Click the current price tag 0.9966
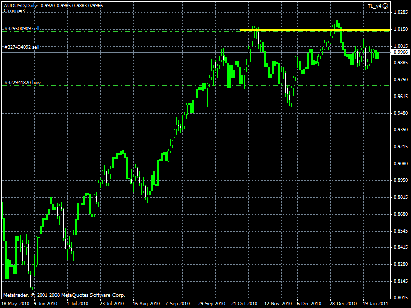411x308 pixels. tap(401, 52)
